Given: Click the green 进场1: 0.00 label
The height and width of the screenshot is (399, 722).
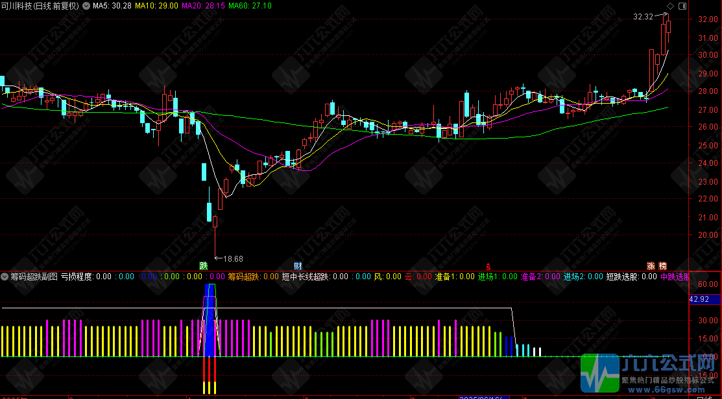Looking at the screenshot, I should 498,277.
